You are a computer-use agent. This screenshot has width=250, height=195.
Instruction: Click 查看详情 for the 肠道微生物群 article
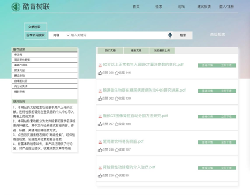207,91
